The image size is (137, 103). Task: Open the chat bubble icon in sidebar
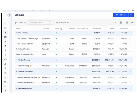[5, 87]
